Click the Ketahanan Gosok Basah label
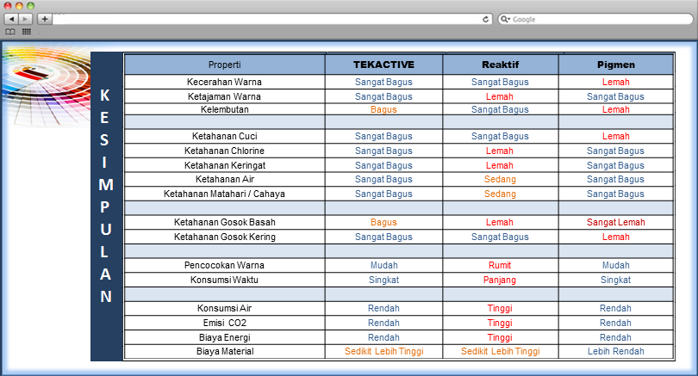Viewport: 698px width, 376px height. pyautogui.click(x=225, y=222)
